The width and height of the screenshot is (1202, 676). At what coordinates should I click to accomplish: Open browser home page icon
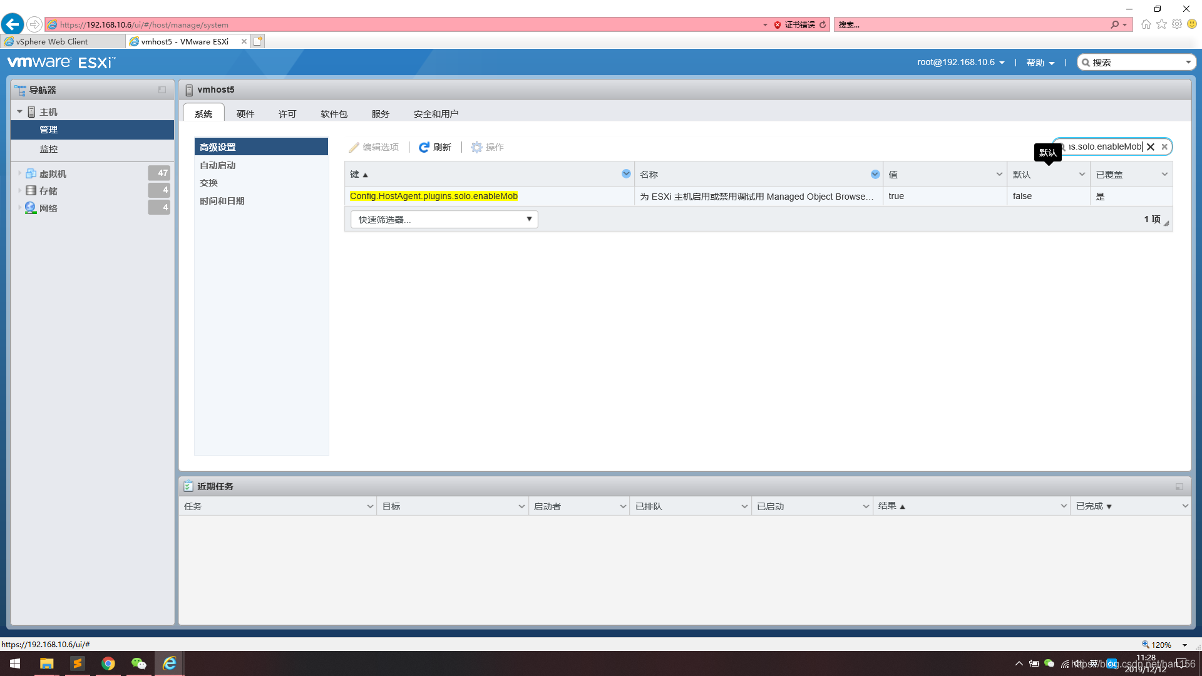pyautogui.click(x=1146, y=24)
